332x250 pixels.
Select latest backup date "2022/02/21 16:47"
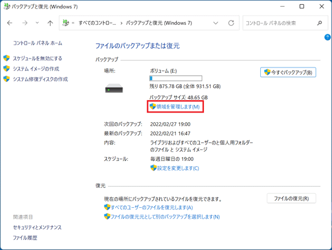tap(170, 133)
